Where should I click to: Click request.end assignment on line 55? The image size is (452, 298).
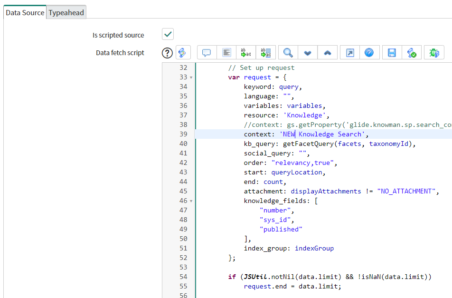pos(292,287)
